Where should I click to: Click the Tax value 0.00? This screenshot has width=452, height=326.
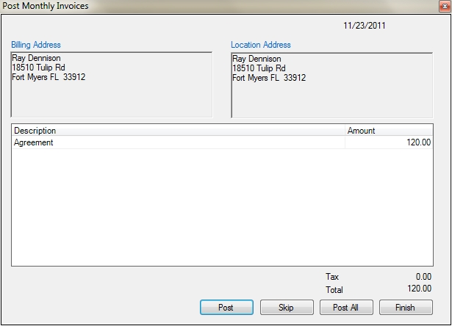(x=423, y=277)
